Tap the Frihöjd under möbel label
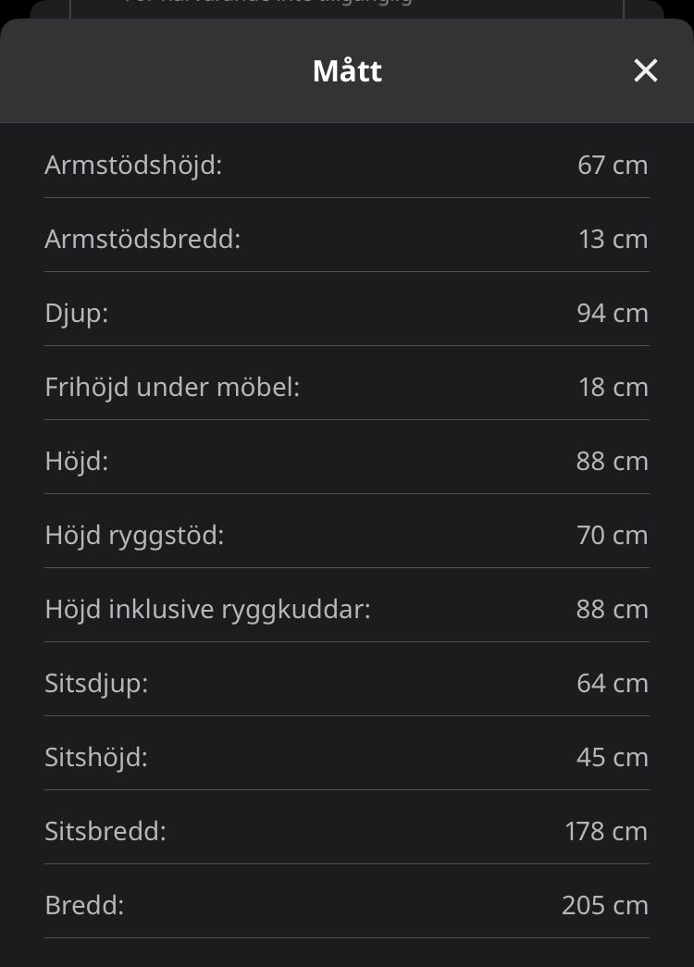Screen dimensions: 694x967 pyautogui.click(x=172, y=388)
